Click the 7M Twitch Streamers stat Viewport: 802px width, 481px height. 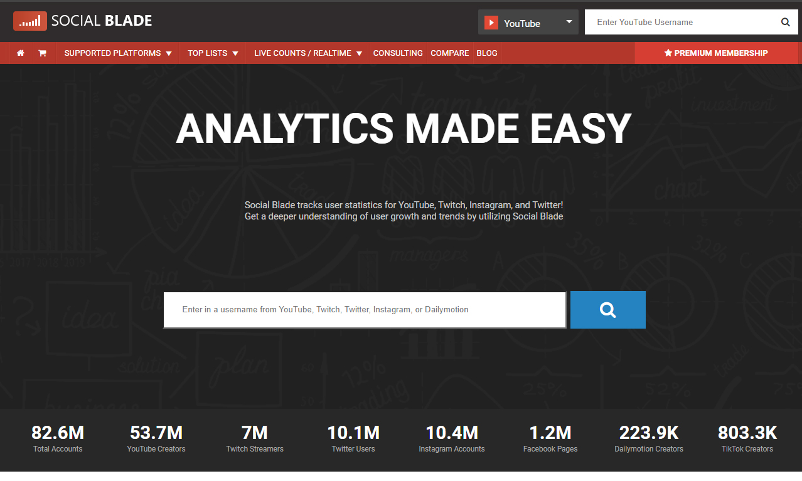coord(255,438)
